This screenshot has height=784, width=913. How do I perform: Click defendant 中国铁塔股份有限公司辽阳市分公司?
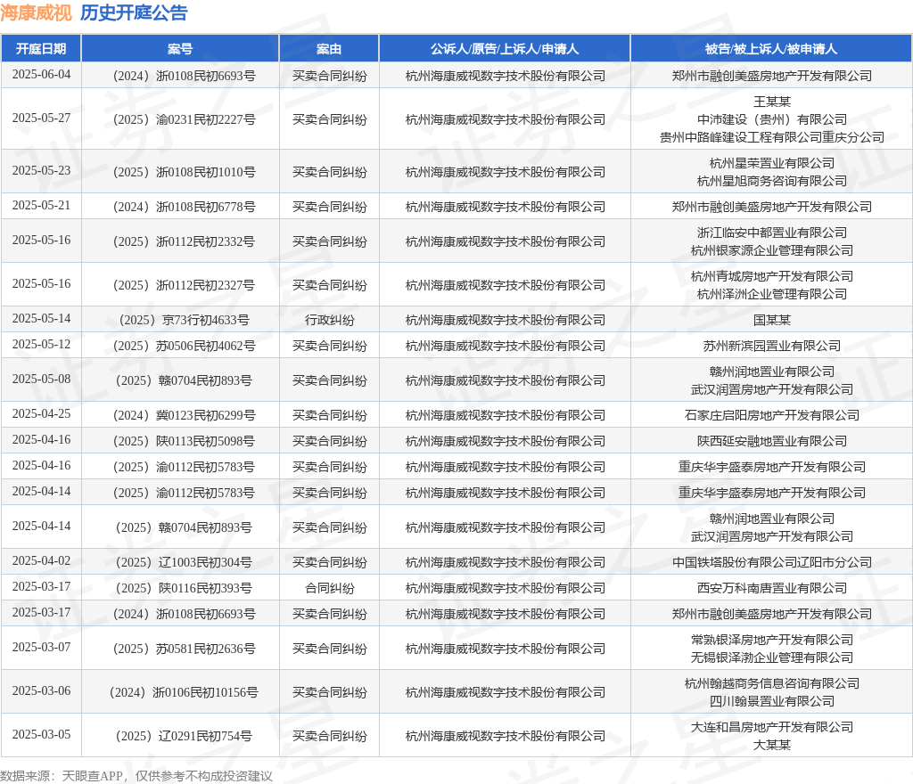click(771, 562)
